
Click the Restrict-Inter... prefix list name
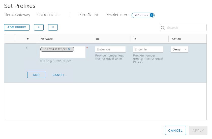coord(117,15)
